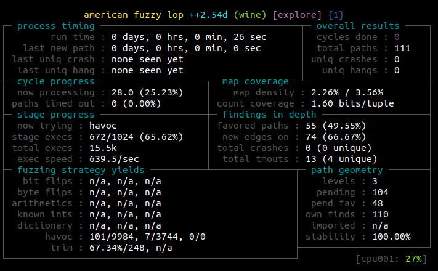438x271 pixels.
Task: Click pend fav value '48'
Action: [x=378, y=203]
